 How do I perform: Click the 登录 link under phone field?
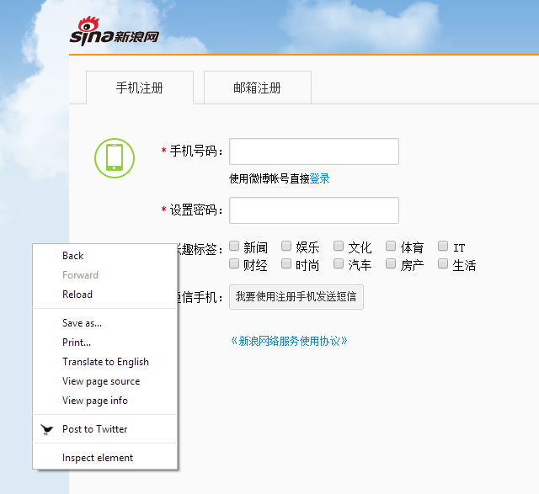tap(320, 178)
